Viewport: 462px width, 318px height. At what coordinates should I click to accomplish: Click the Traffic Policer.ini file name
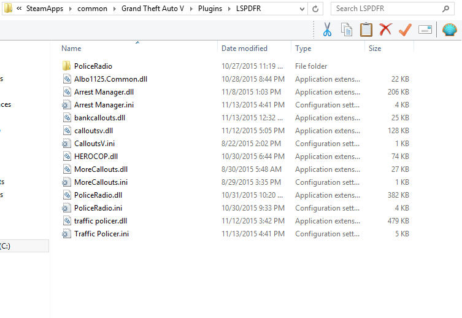(x=101, y=234)
